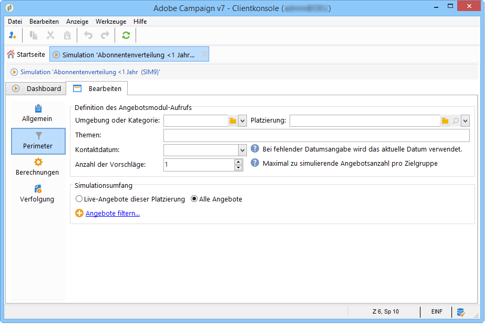Click the Angebote filtern... link

112,213
